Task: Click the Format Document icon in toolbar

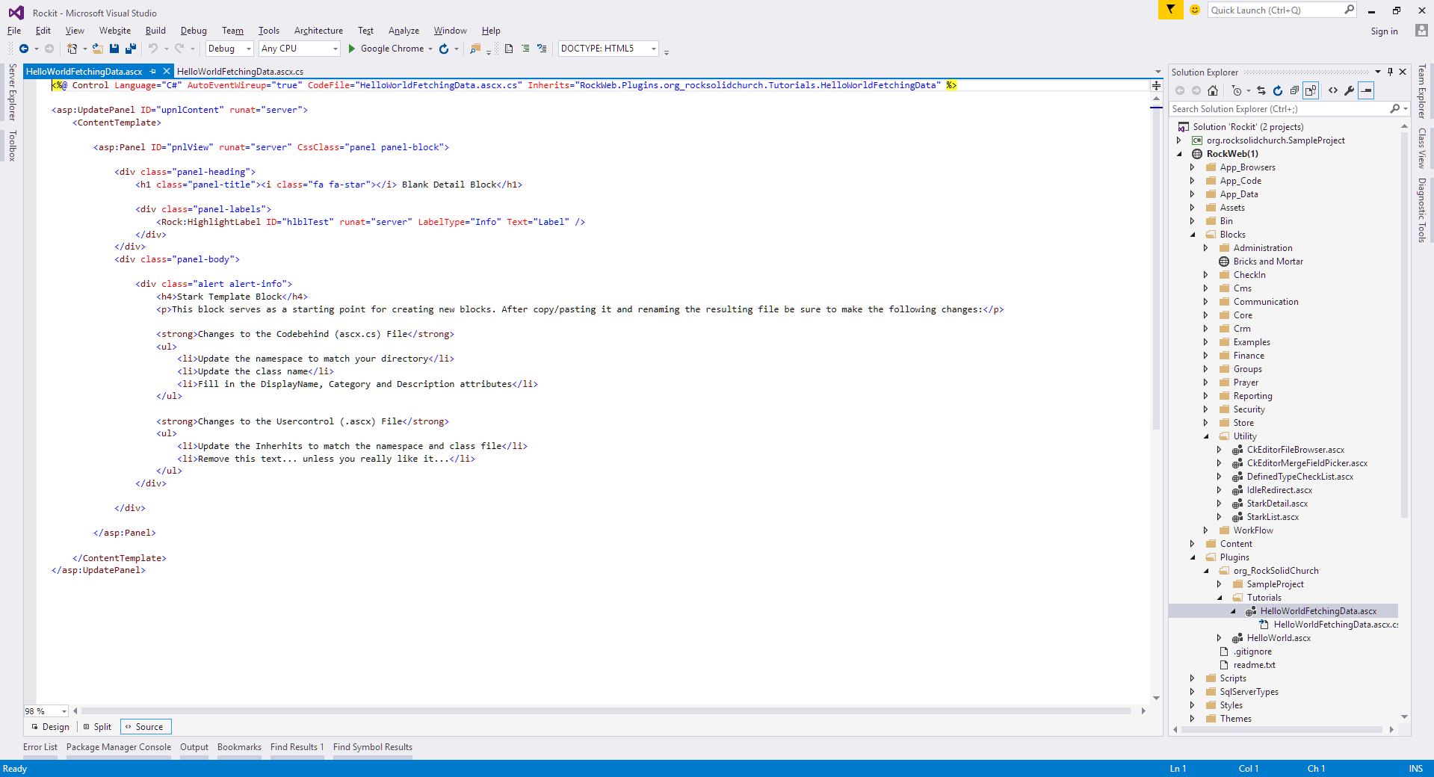Action: (509, 49)
